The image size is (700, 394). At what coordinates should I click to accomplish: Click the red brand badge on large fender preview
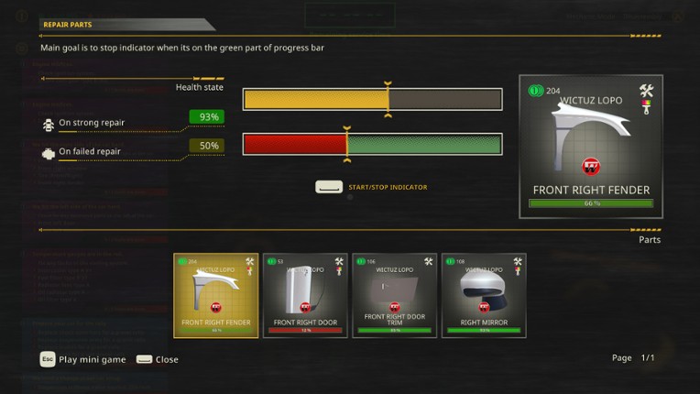(591, 166)
